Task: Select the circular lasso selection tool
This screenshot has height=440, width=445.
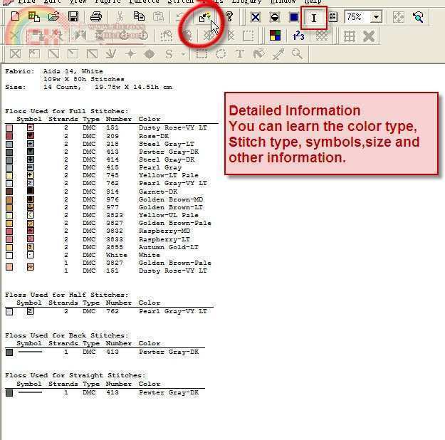Action: pos(221,53)
